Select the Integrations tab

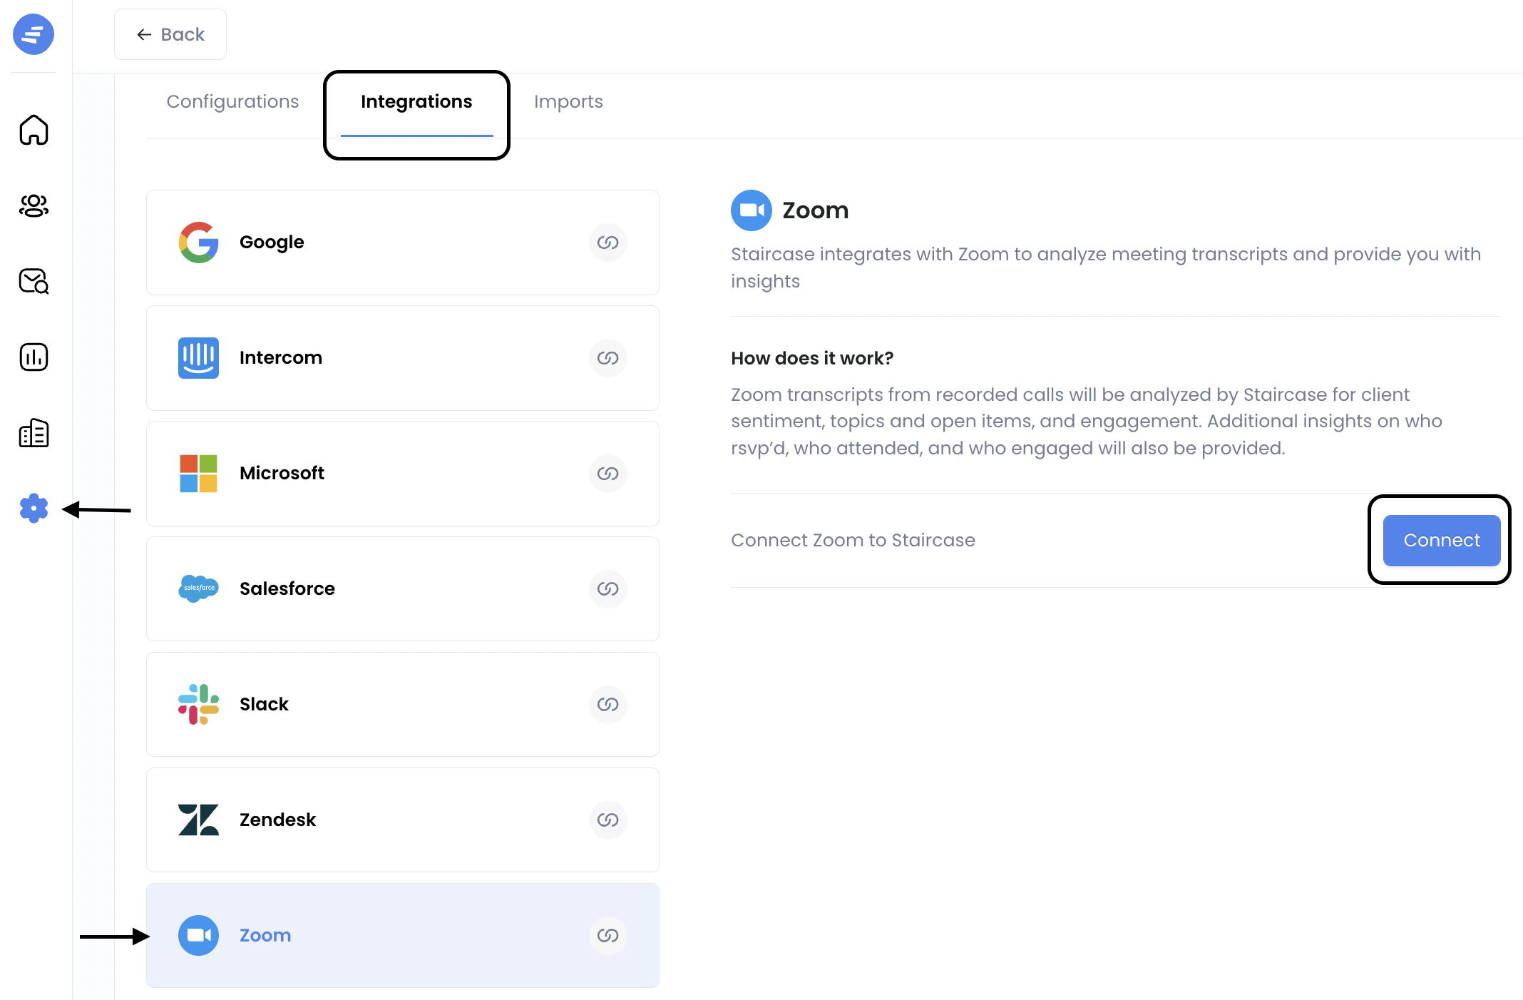(416, 102)
